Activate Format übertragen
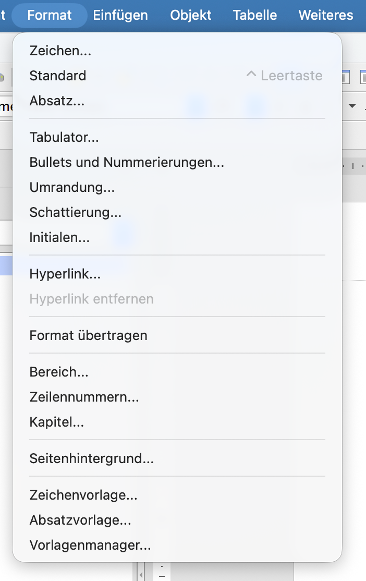This screenshot has width=366, height=581. click(89, 335)
